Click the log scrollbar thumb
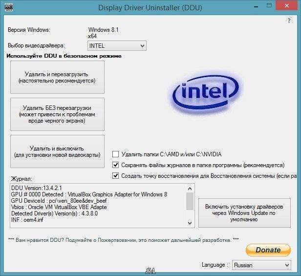The width and height of the screenshot is (301, 276). (x=190, y=201)
